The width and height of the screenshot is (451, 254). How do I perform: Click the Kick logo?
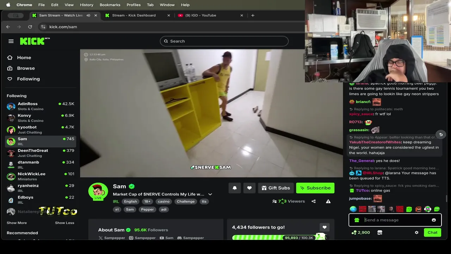[35, 41]
